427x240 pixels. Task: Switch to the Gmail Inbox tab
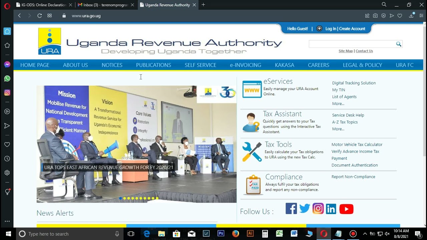click(x=105, y=5)
